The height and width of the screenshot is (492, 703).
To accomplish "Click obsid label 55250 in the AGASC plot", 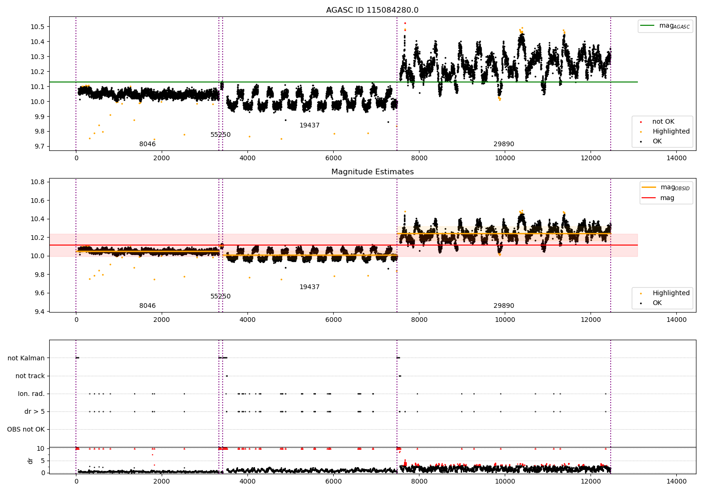I will (x=220, y=135).
